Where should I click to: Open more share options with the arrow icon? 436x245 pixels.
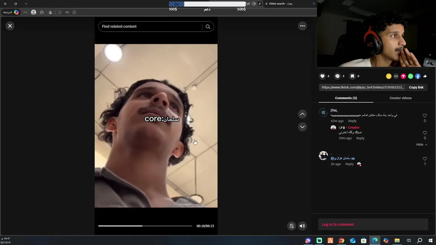click(425, 76)
